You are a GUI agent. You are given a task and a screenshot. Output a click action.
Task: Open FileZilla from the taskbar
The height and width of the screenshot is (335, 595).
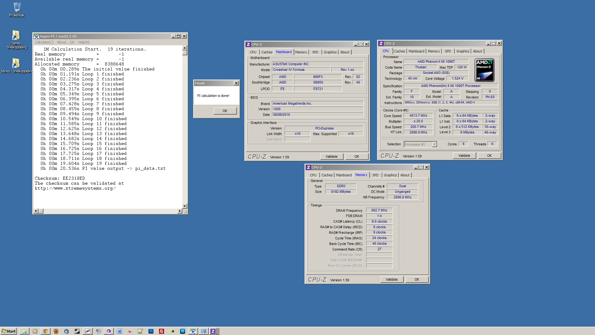coord(162,331)
